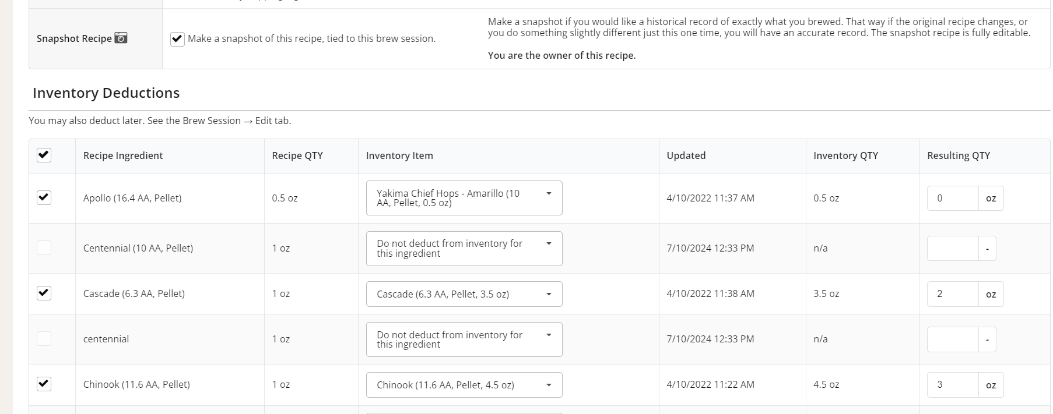Uncheck the Chinook ingredient checkbox
Image resolution: width=1053 pixels, height=414 pixels.
[44, 384]
